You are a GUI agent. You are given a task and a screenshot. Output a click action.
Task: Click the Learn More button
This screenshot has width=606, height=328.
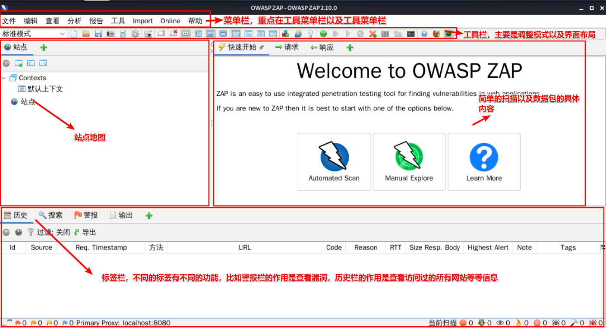(x=484, y=162)
